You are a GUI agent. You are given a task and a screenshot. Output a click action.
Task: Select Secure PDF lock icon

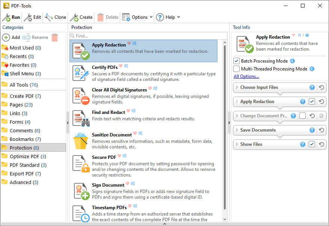pos(81,164)
